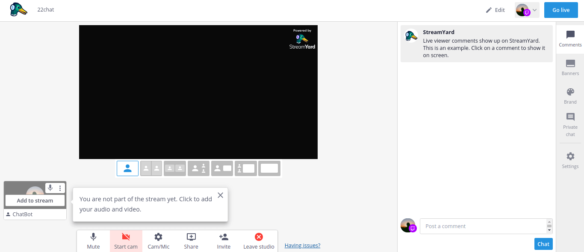Select the leader layout with two side guests

click(x=198, y=168)
